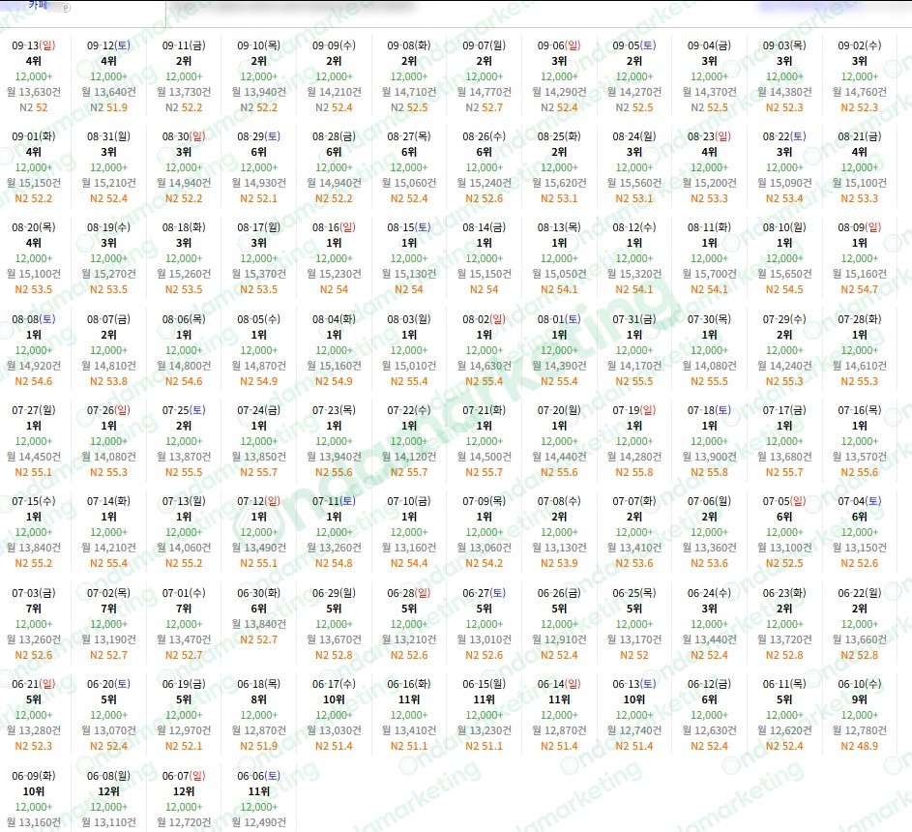This screenshot has width=912, height=832.
Task: Select the 월 12,910건 value
Action: pyautogui.click(x=559, y=639)
